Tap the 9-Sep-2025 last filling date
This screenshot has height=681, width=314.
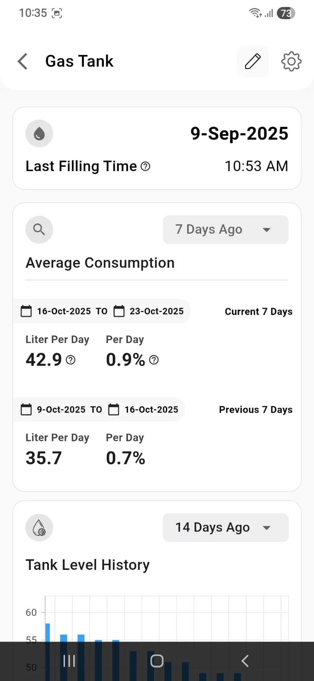tap(239, 134)
